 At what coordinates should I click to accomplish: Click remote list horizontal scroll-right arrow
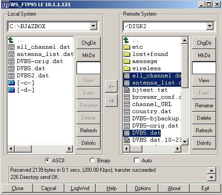point(178,148)
